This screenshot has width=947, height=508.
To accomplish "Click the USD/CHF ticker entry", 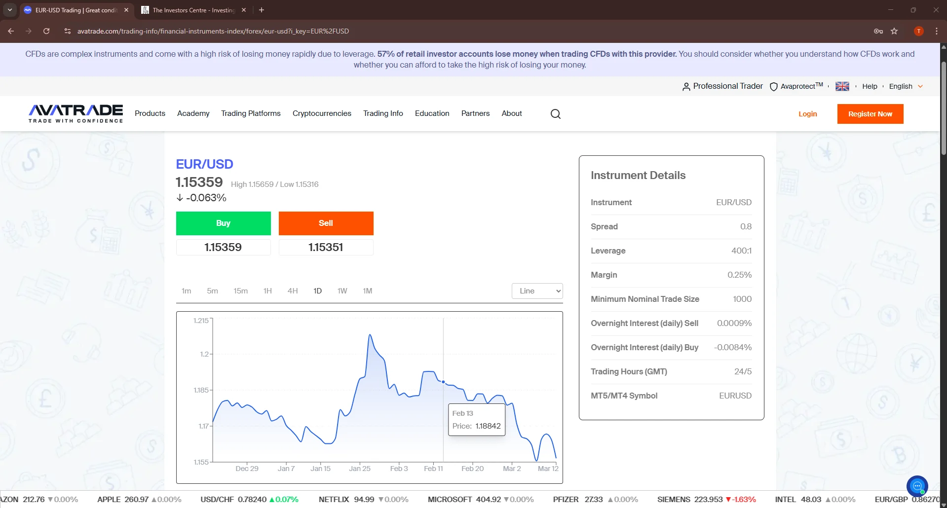I will 249,500.
